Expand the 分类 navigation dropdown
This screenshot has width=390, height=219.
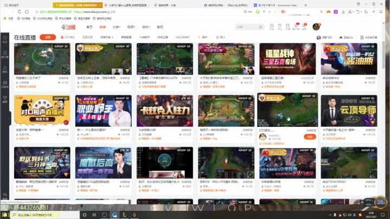click(116, 27)
